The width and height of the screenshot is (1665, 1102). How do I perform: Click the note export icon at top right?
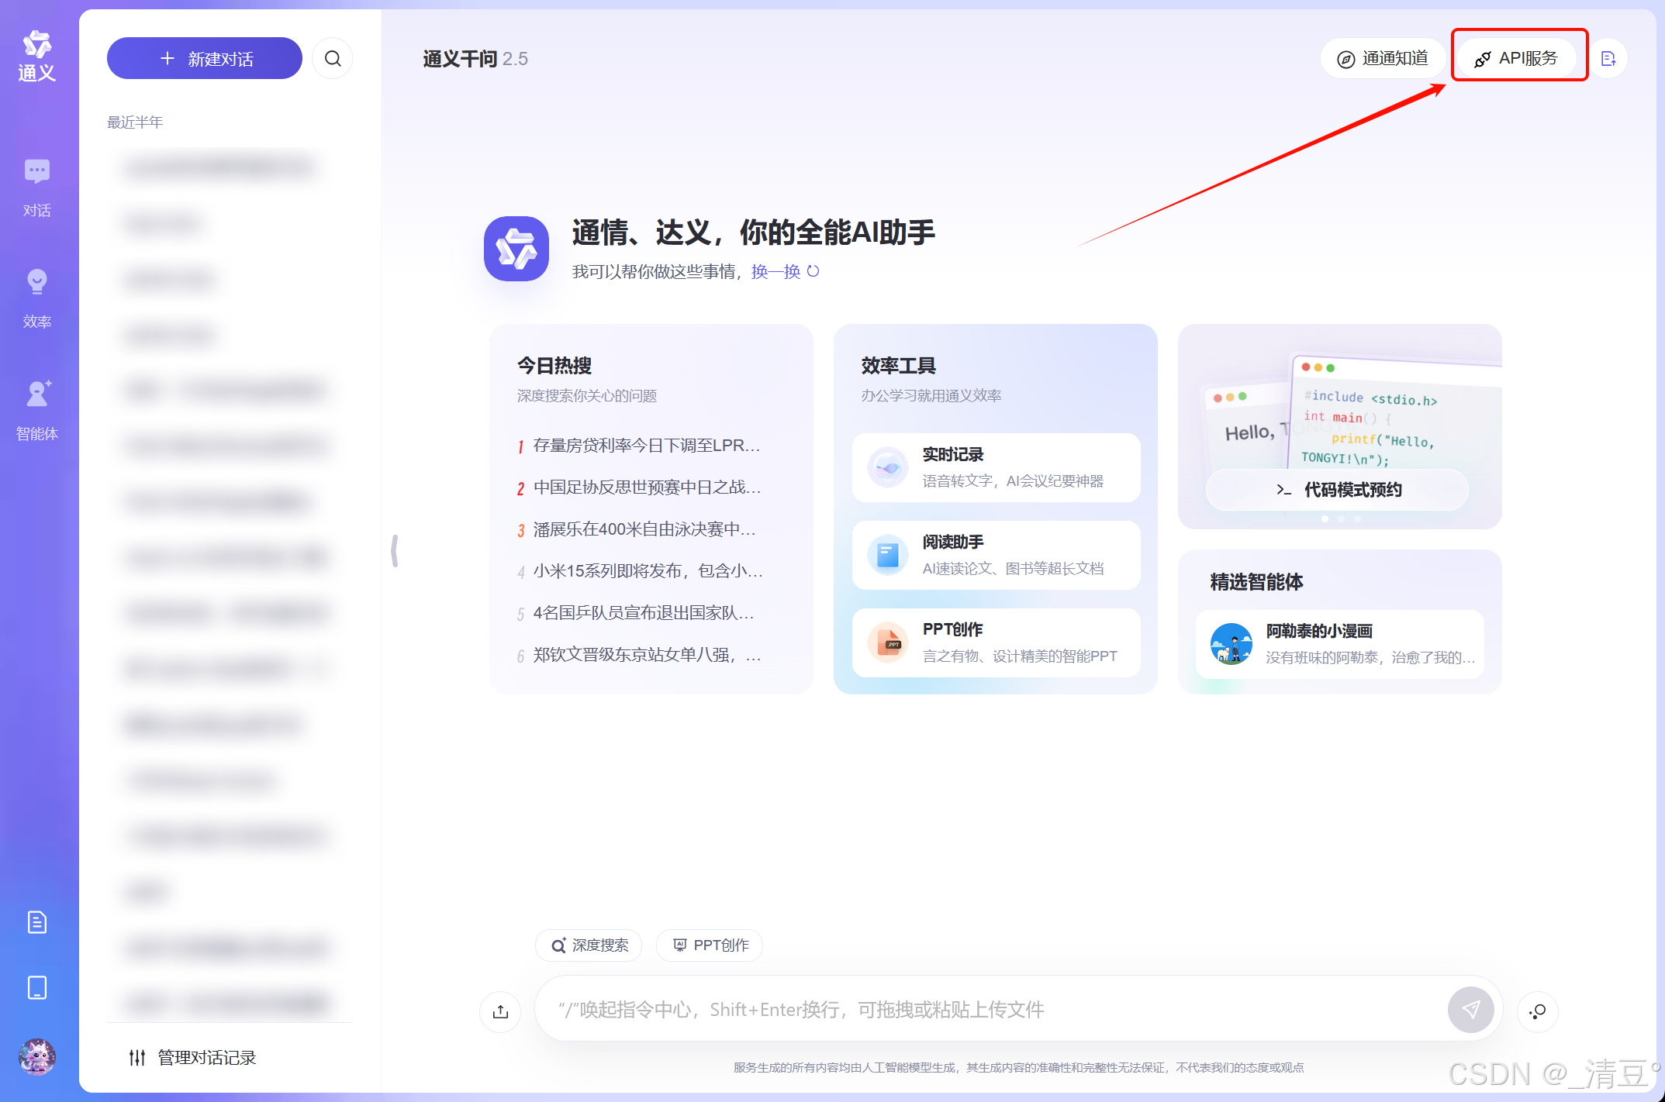[1608, 59]
